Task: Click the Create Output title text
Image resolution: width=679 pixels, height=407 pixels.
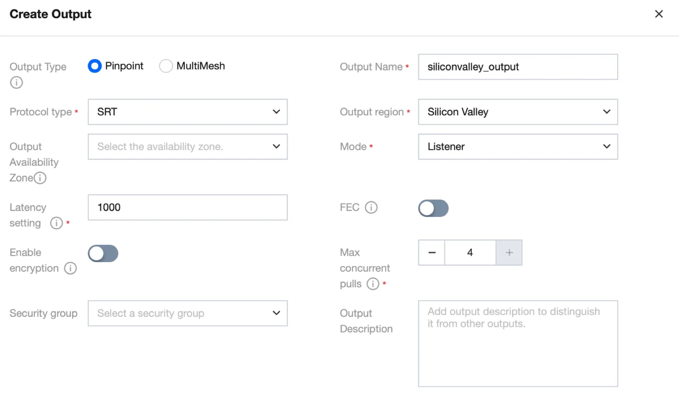Action: coord(51,14)
